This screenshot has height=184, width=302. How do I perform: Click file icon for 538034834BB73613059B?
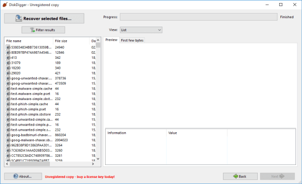(x=8, y=47)
